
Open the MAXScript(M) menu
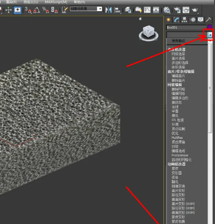coord(56,2)
